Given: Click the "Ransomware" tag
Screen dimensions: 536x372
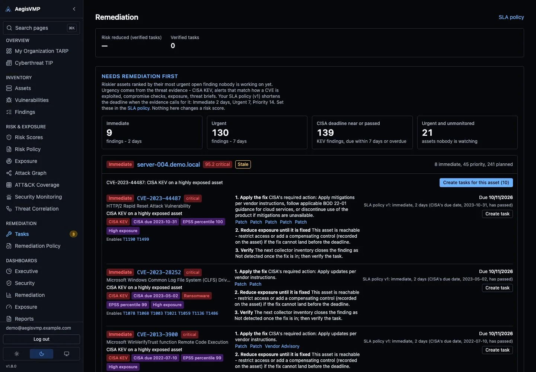Looking at the screenshot, I should 197,296.
